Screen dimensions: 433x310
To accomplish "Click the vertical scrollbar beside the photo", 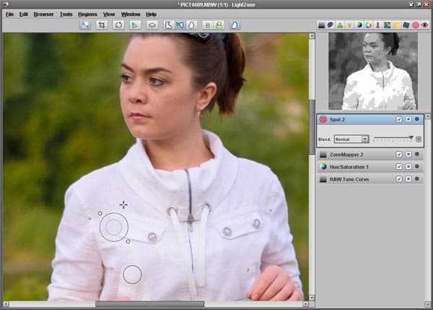I will click(312, 127).
